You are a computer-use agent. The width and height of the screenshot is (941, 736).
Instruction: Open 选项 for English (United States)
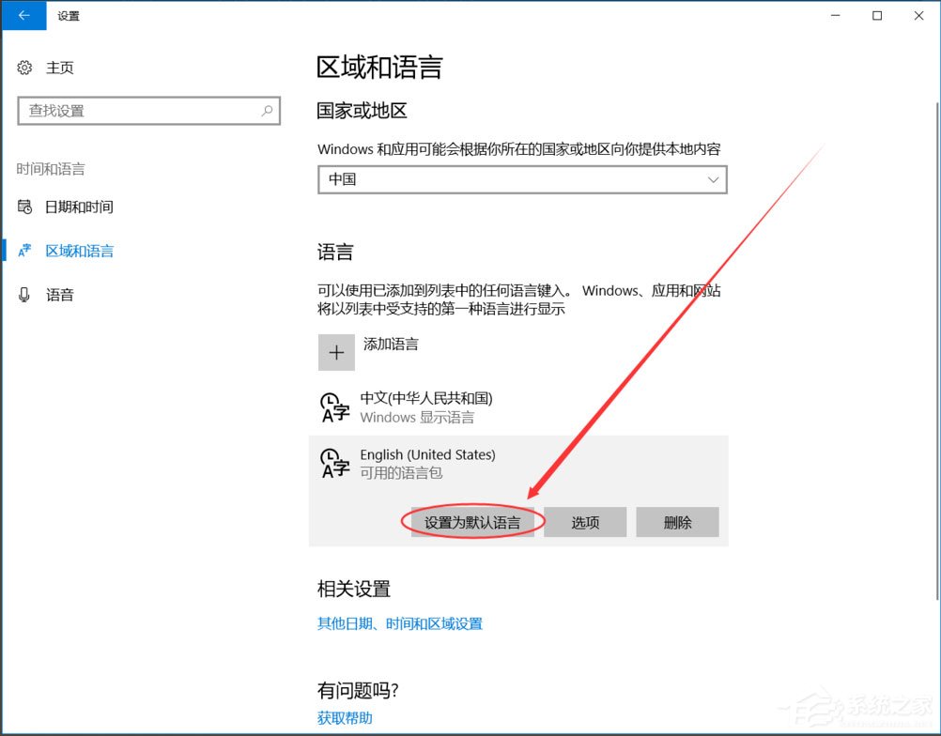(584, 522)
